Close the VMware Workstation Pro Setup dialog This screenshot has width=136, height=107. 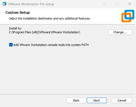(130, 4)
